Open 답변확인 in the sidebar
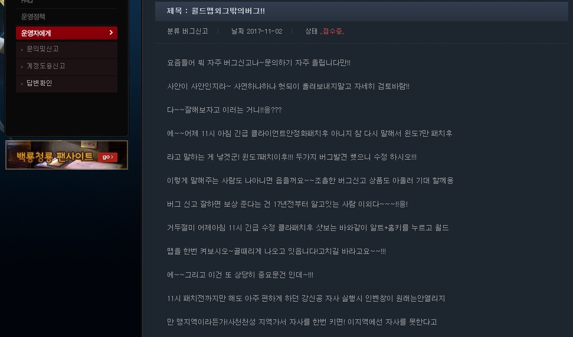This screenshot has height=337, width=573. (x=40, y=83)
